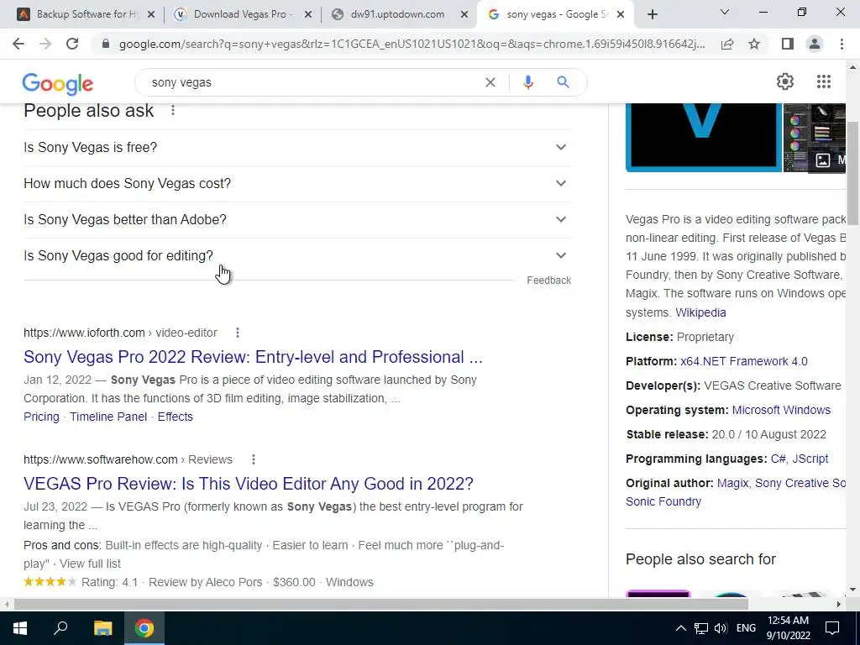The height and width of the screenshot is (645, 860).
Task: Click the Vegas Pro logo image
Action: pos(704,137)
